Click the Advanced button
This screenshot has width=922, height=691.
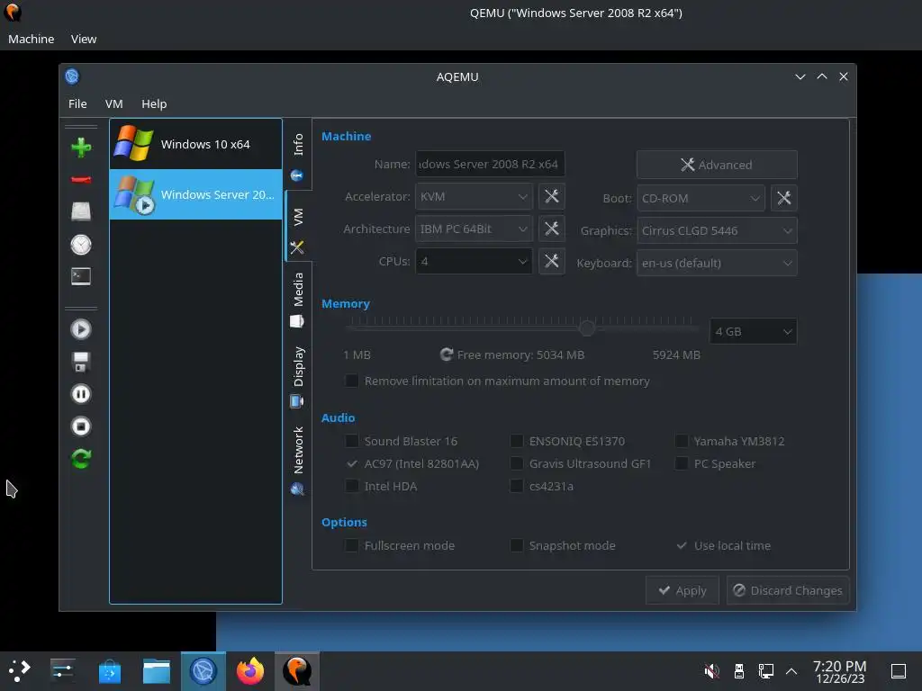(717, 165)
